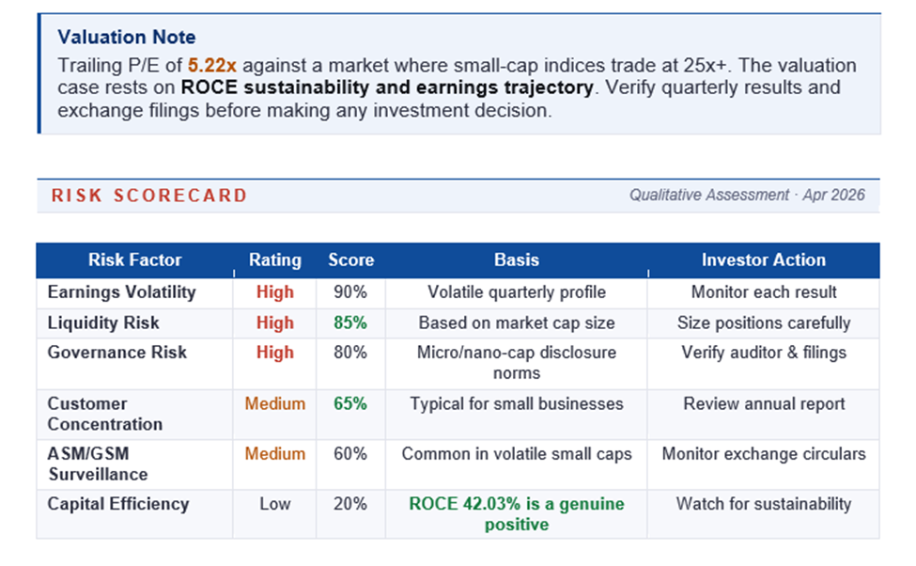Screen dimensions: 916x566
Task: Select the Rating column header
Action: pos(275,260)
